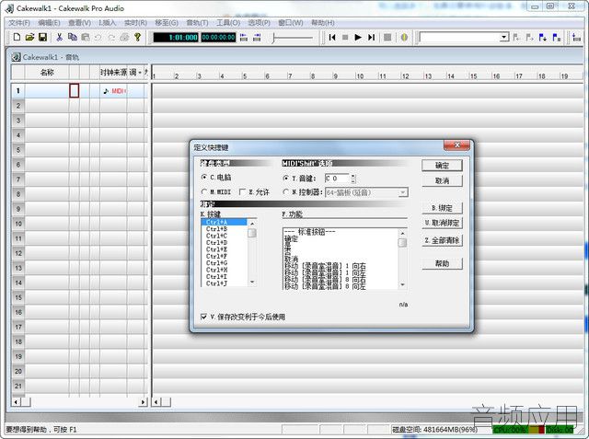Click the 确定 button in the dialog
This screenshot has width=589, height=439.
coord(442,166)
